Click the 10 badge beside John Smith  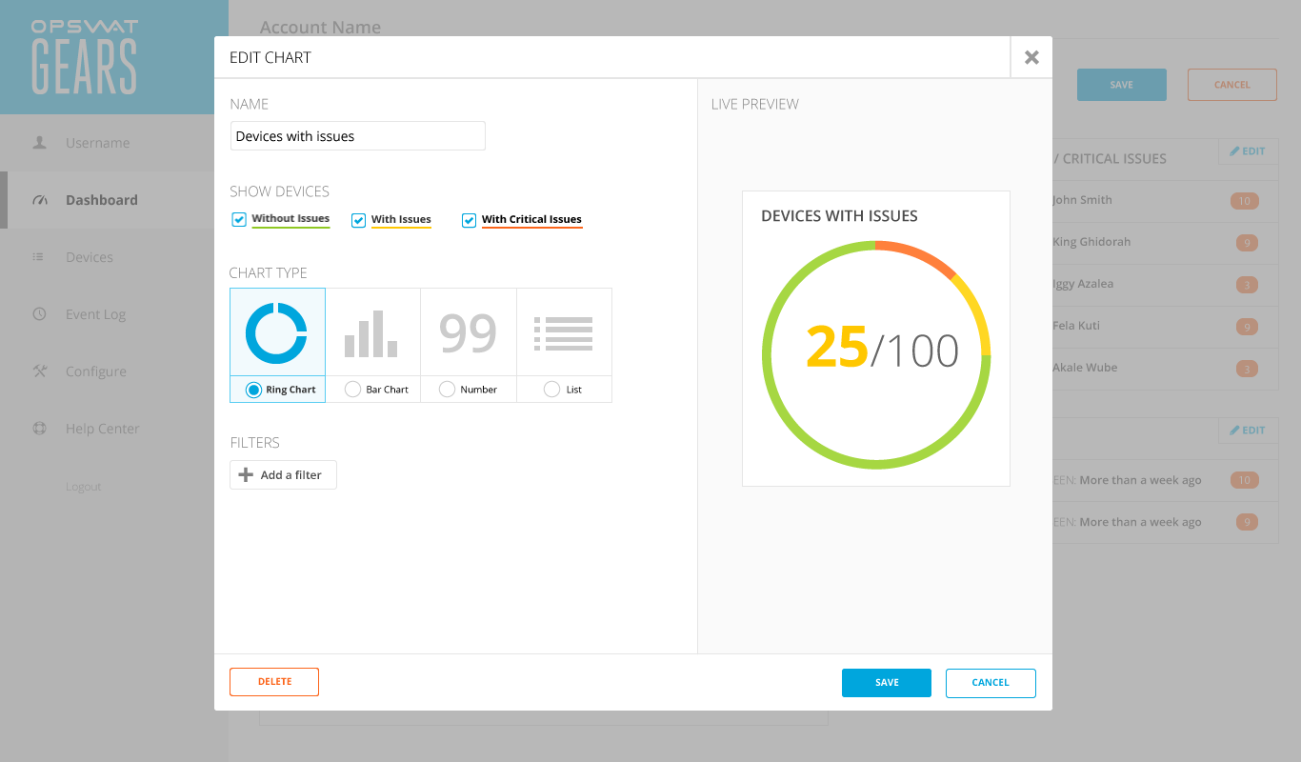coord(1244,201)
